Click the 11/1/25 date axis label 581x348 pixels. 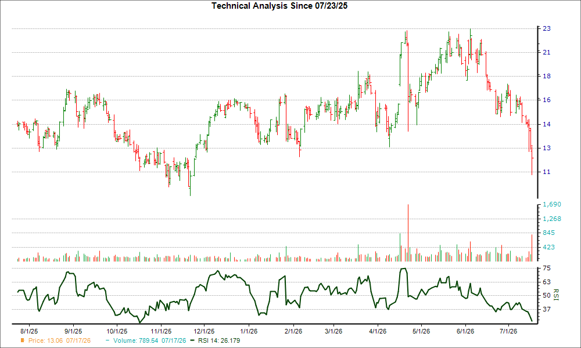[161, 331]
